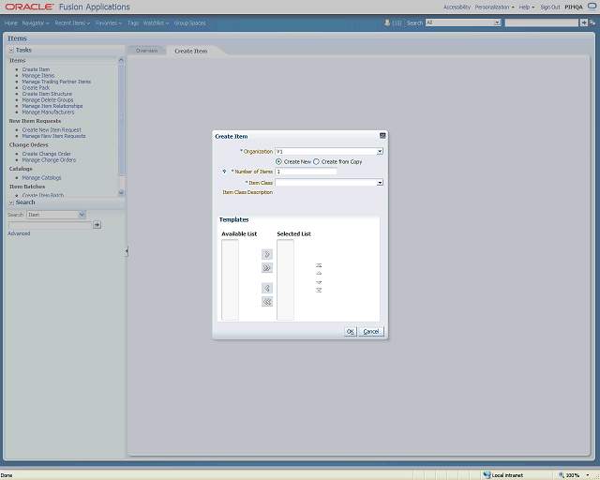
Task: Move the selected template to the Selected List
Action: click(267, 254)
